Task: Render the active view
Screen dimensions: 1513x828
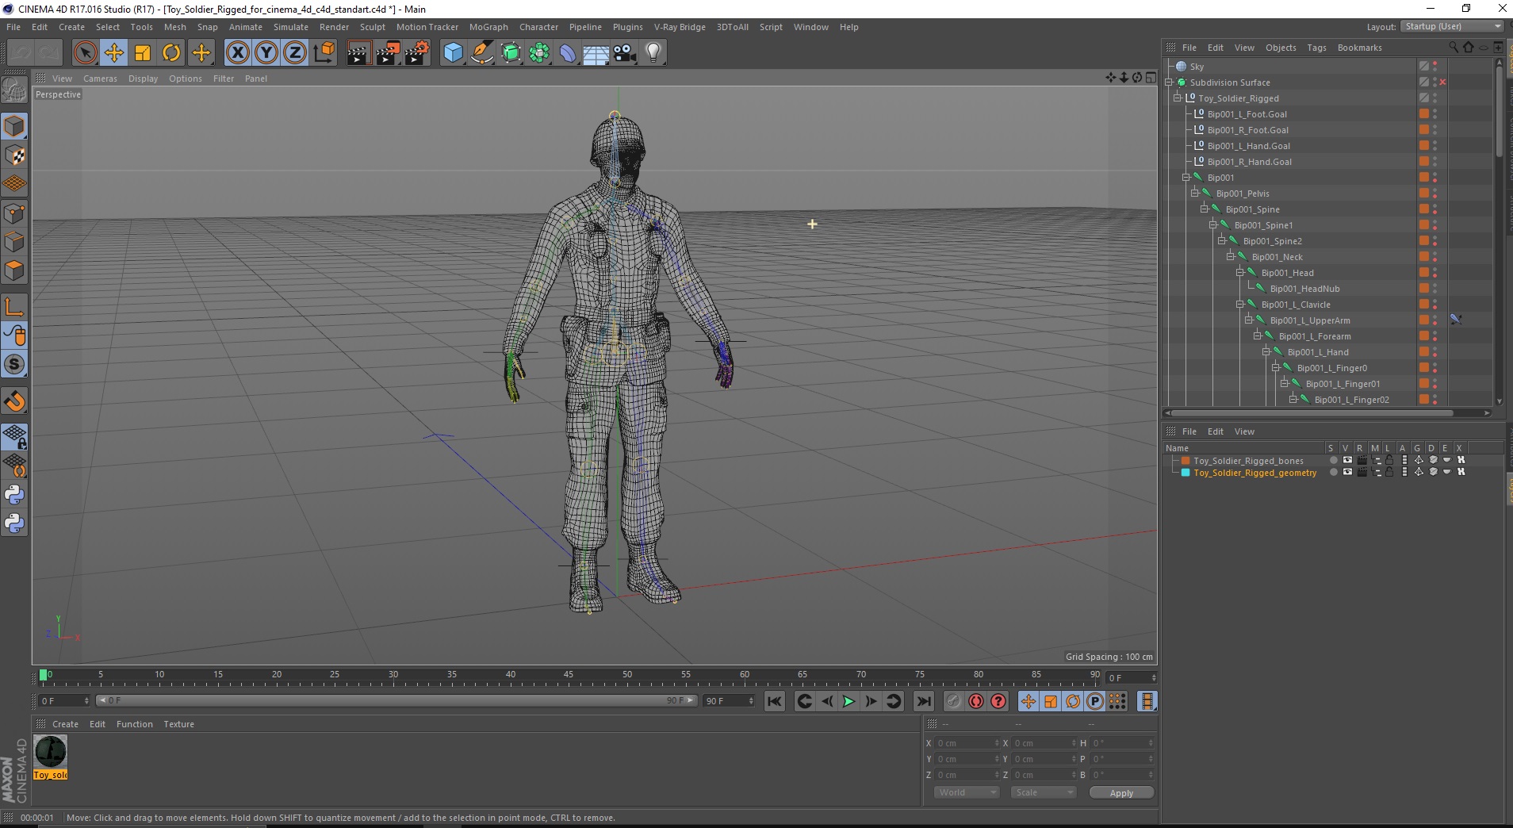Action: (x=358, y=53)
